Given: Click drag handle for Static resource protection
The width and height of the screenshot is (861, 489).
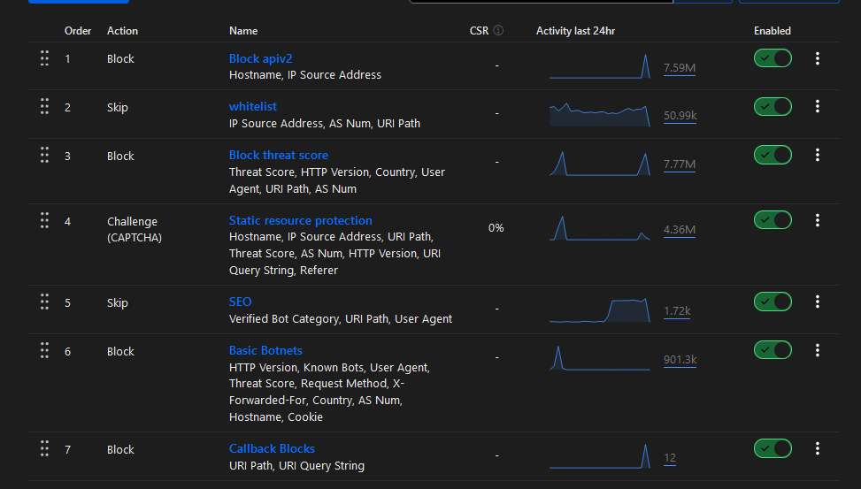Looking at the screenshot, I should (44, 220).
